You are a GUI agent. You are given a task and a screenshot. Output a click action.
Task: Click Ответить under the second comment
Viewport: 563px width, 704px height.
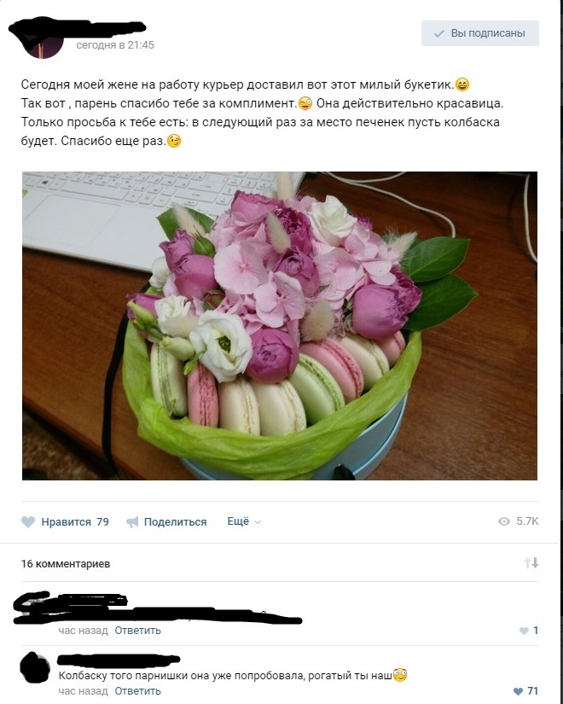[138, 691]
